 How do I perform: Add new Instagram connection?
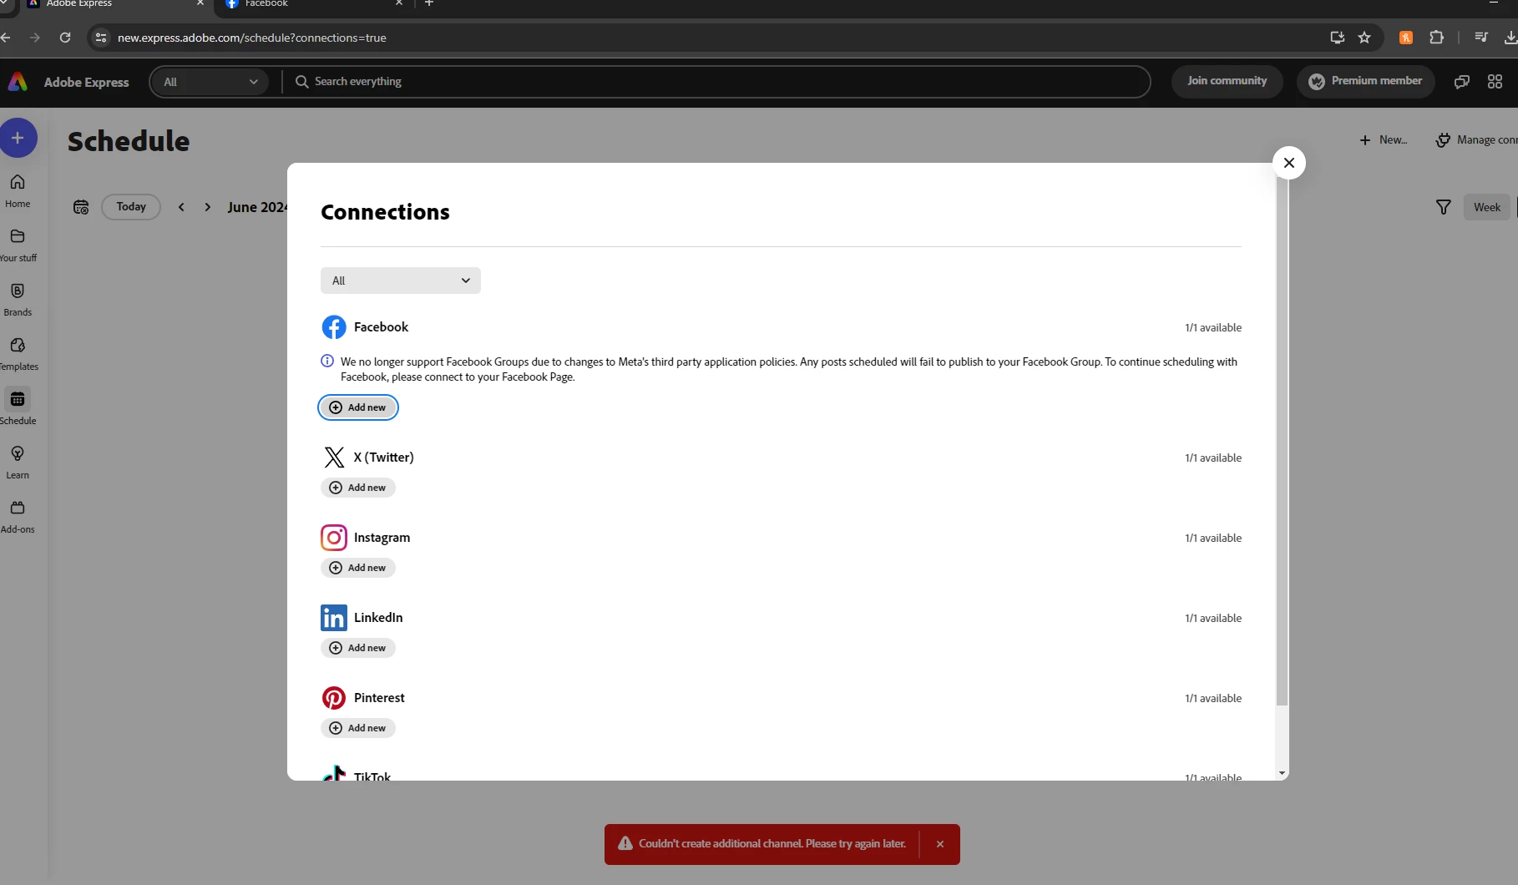point(358,568)
